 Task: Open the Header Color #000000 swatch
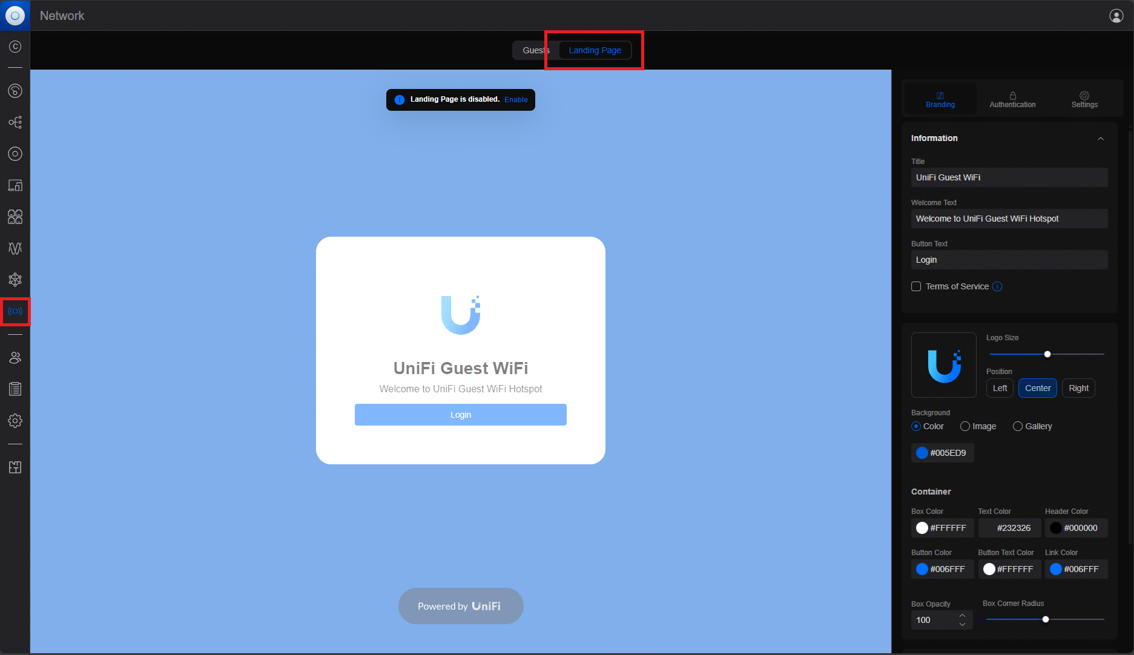[x=1076, y=528]
